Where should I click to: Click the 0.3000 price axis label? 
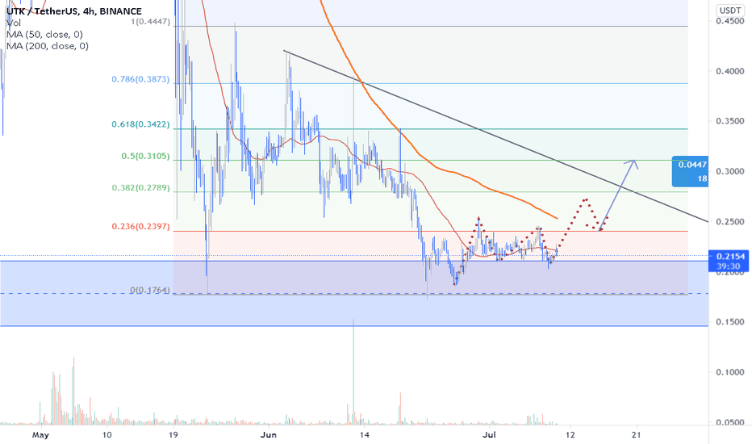(x=730, y=171)
